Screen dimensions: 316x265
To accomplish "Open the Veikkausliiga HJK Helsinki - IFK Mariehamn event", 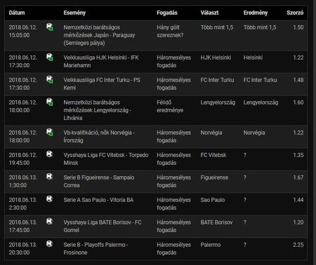I will click(x=101, y=61).
